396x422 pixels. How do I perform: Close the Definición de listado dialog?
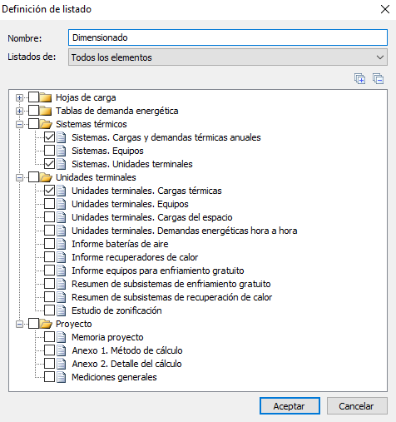point(385,9)
